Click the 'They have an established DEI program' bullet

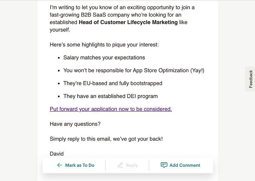coord(111,96)
